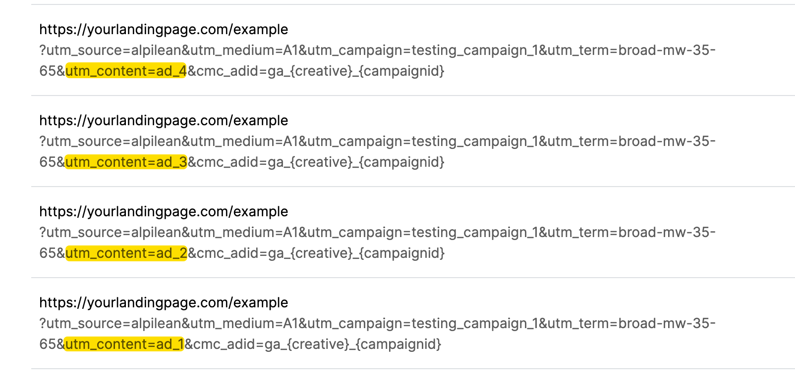Click the cmc_adid parameter following utm_content=ad_1
The width and height of the screenshot is (795, 387).
pos(313,344)
